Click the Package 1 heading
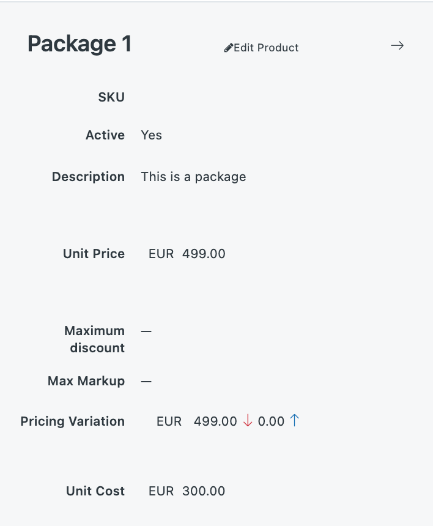This screenshot has width=433, height=526. (x=80, y=44)
